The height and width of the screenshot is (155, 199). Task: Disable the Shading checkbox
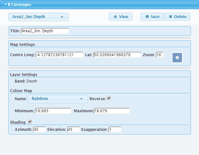point(30,122)
